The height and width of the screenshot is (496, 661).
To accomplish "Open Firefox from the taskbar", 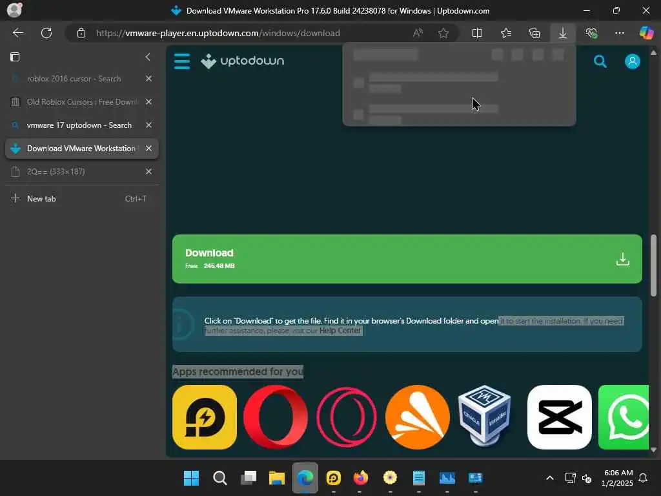I will click(360, 478).
